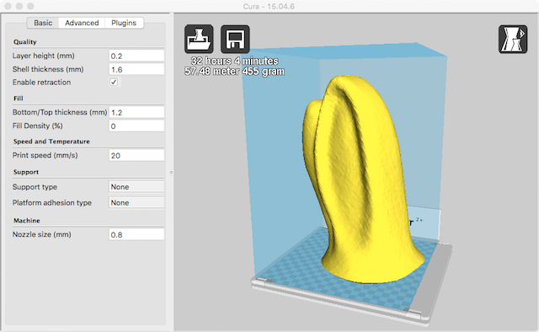539x332 pixels.
Task: Click the Load model icon
Action: [x=199, y=39]
